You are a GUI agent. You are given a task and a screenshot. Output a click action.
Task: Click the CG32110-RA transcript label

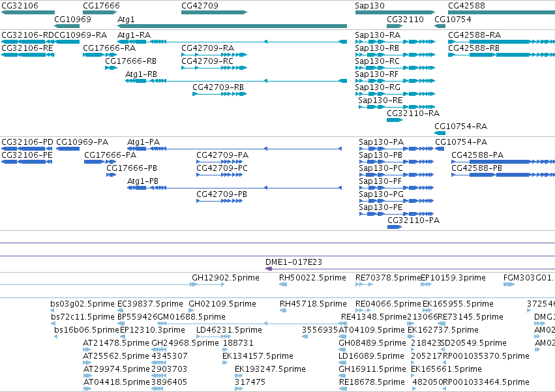413,113
